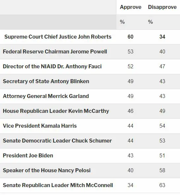The image size is (180, 195).
Task: Select the Supreme Court Chief Justice John Roberts row
Action: (90, 37)
